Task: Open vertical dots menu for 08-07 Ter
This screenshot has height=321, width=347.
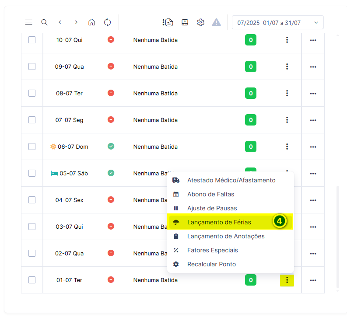Action: tap(287, 93)
